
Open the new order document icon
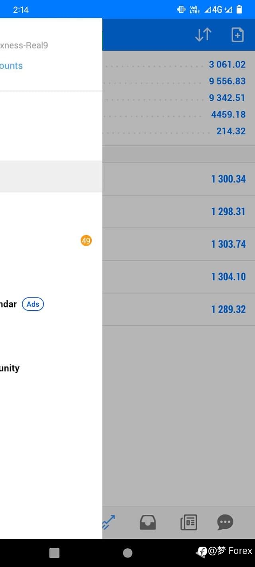pos(237,35)
